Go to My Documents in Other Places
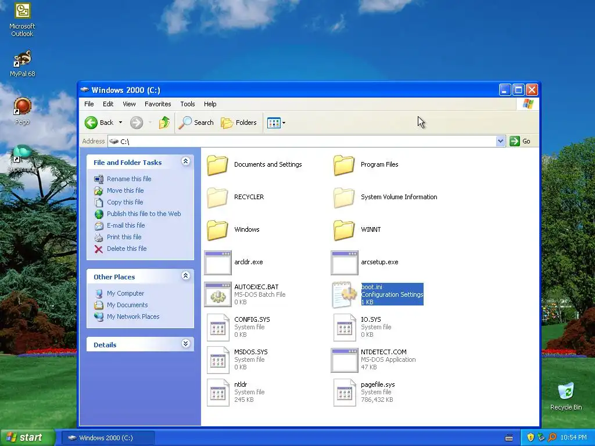Viewport: 595px width, 446px height. (127, 305)
